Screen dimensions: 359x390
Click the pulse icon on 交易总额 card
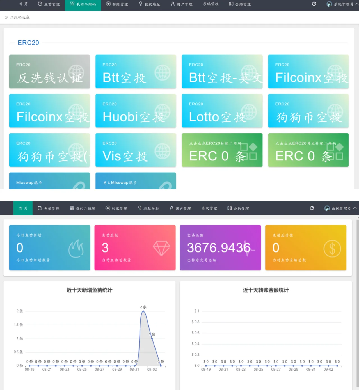247,249
